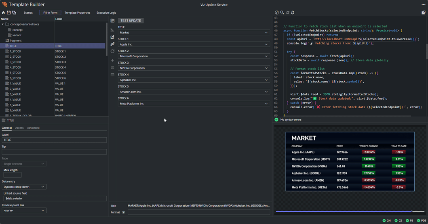Open the Data entry Dynamic drop-down selector
Image resolution: width=428 pixels, height=224 pixels.
tap(24, 187)
